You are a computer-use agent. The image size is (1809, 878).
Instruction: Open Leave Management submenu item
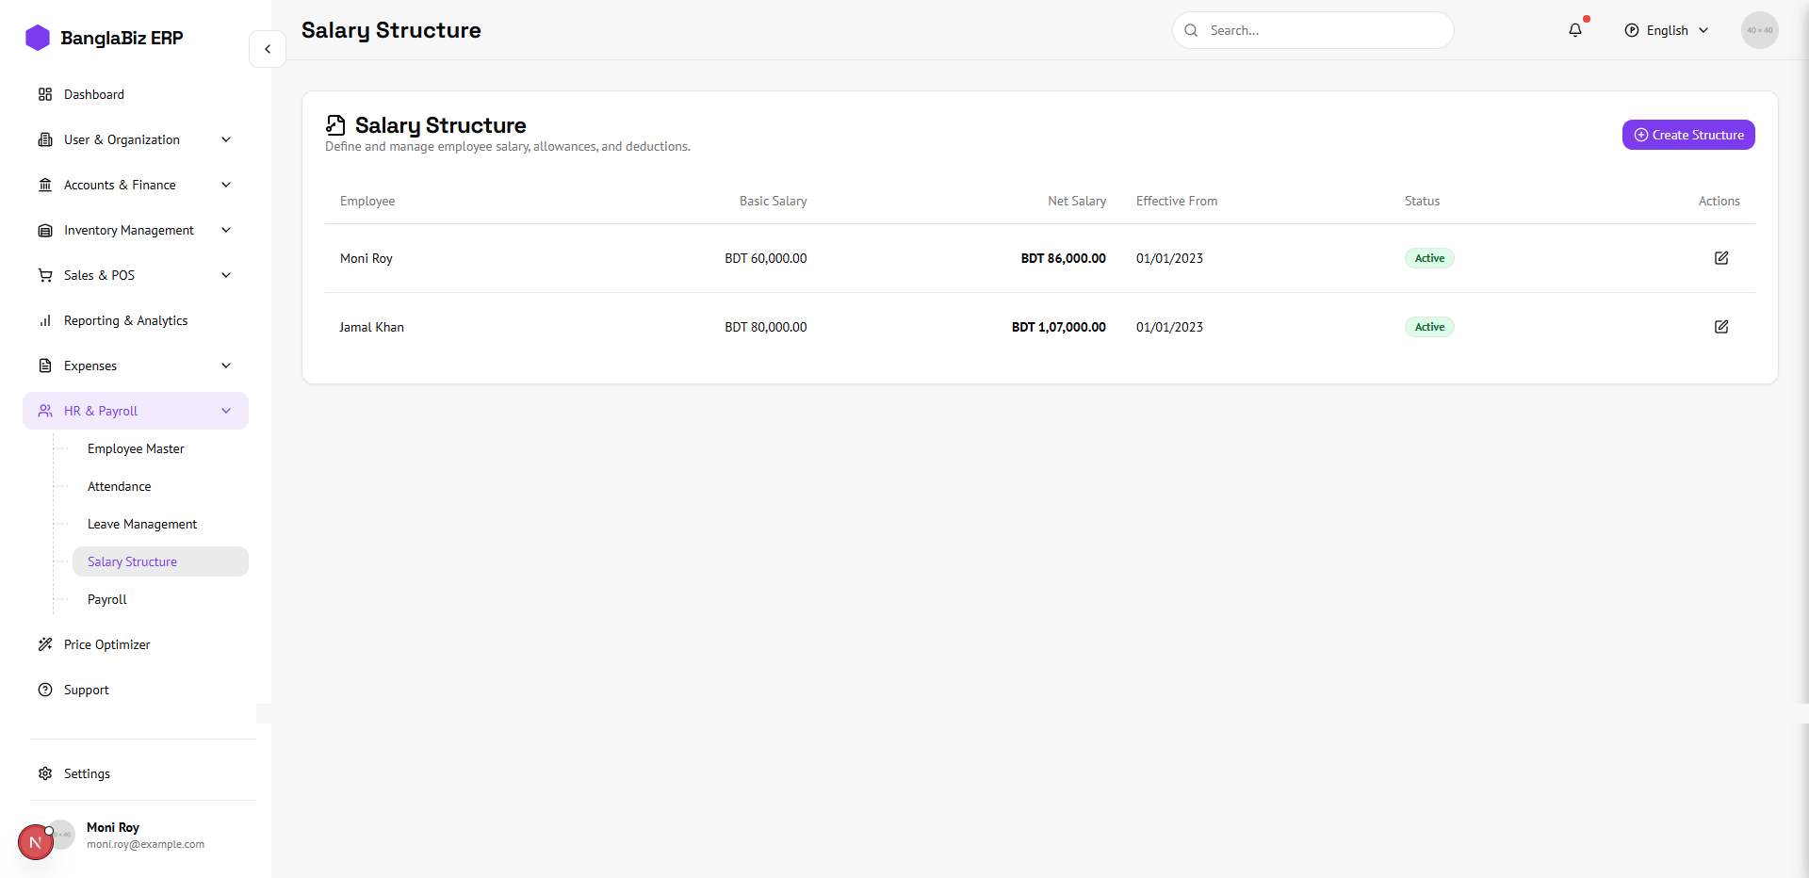[142, 524]
